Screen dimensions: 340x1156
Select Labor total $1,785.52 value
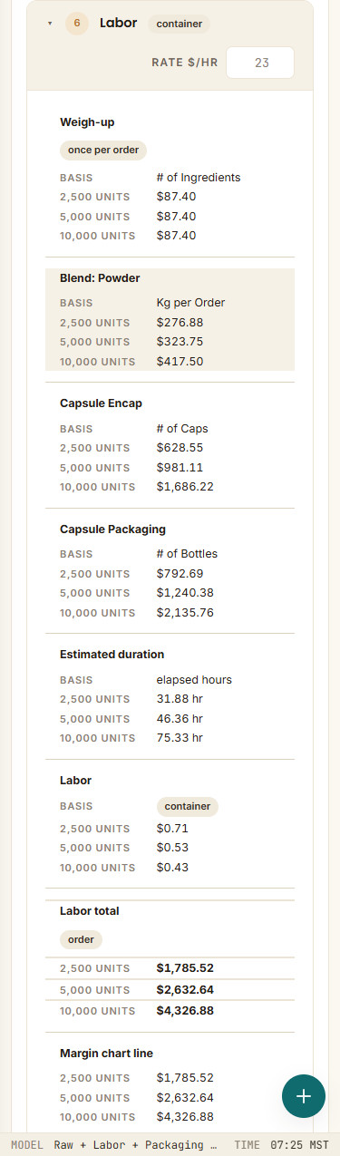click(185, 967)
